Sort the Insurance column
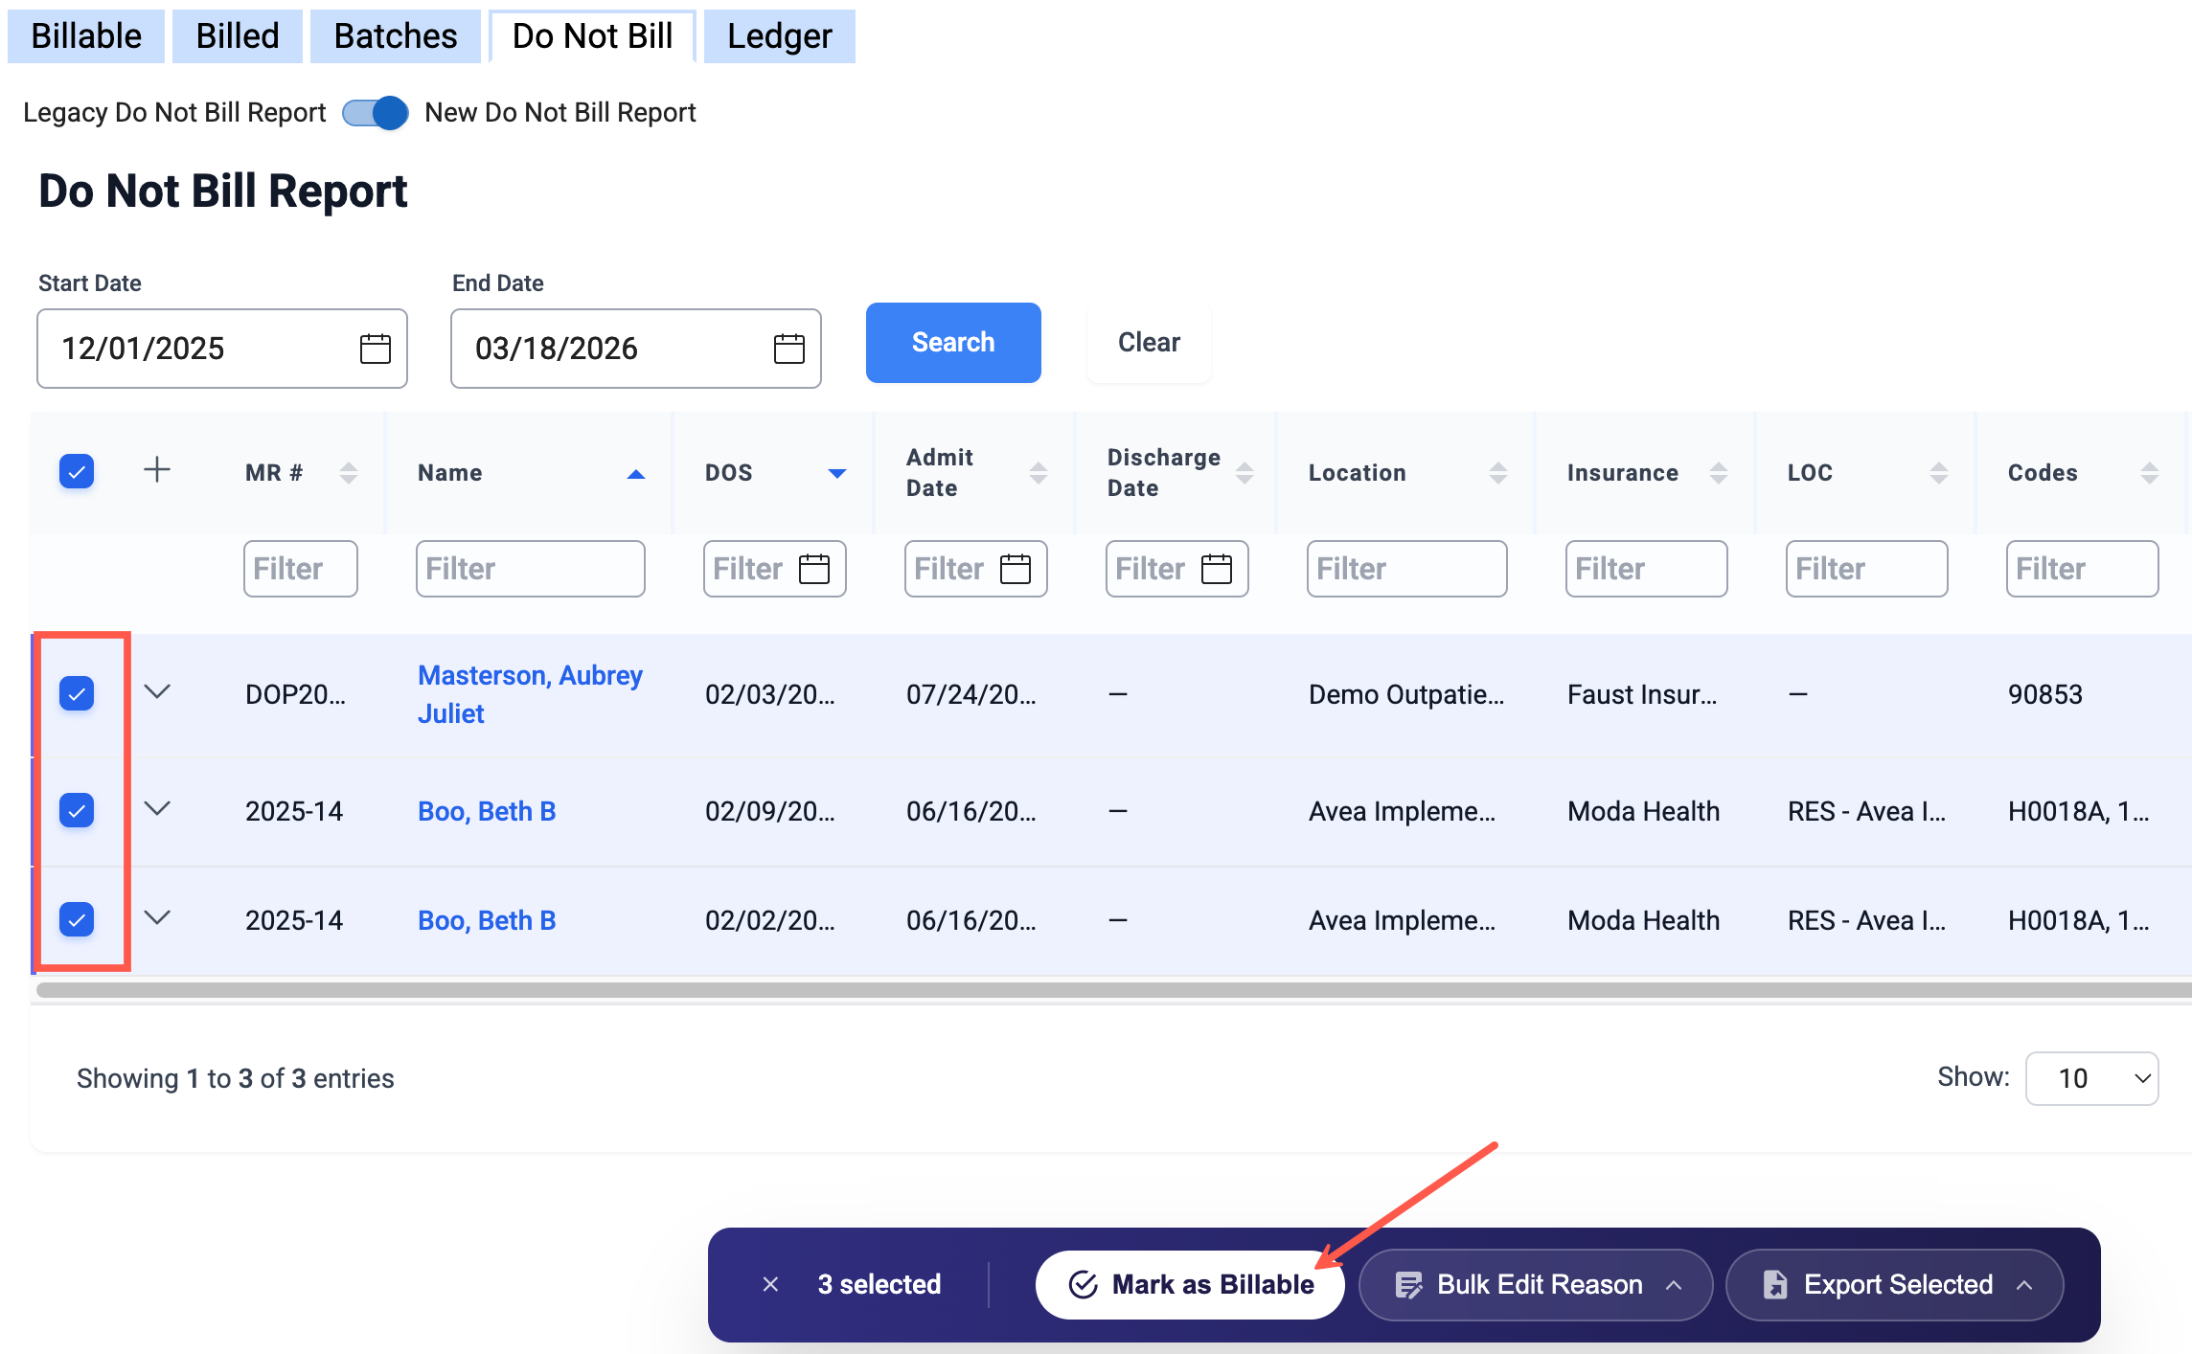 click(1719, 472)
